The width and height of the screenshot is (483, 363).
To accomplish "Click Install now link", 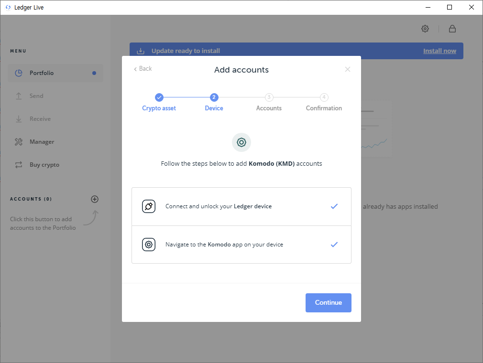I will [x=439, y=51].
